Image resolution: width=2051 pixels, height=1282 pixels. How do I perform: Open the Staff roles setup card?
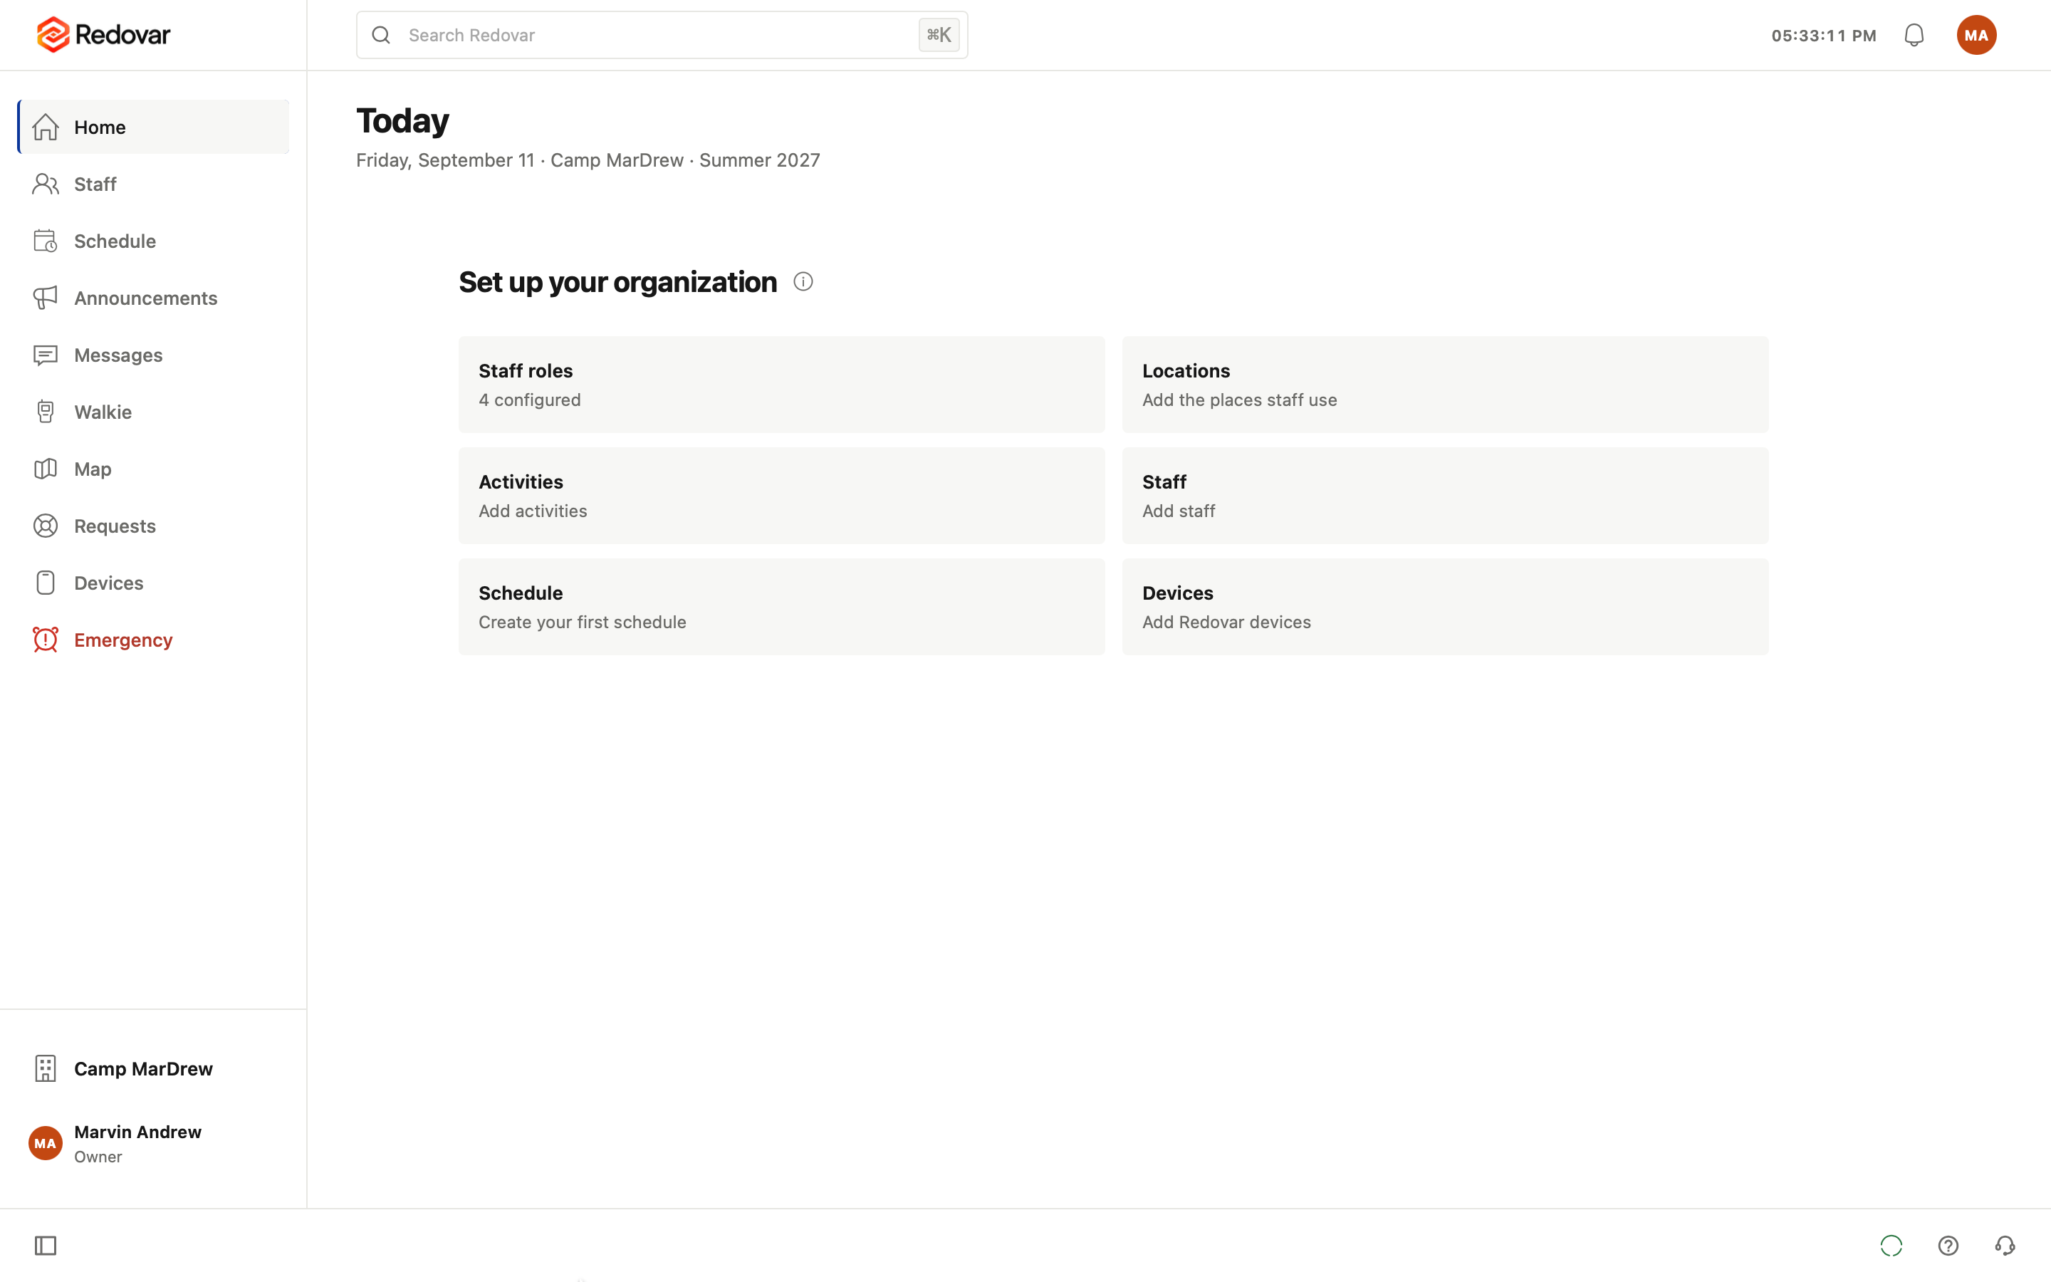point(781,385)
